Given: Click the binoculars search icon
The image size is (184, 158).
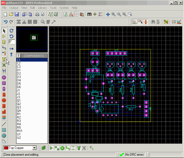Looking at the screenshot, I should (153, 22).
